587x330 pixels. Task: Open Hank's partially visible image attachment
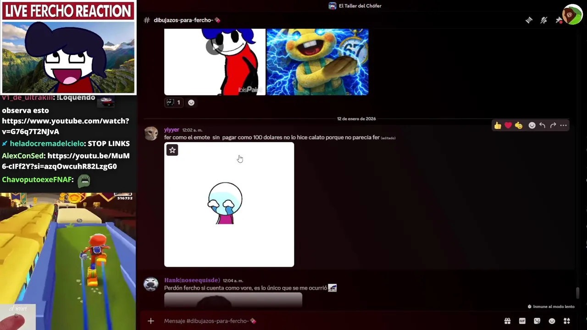[x=233, y=300]
